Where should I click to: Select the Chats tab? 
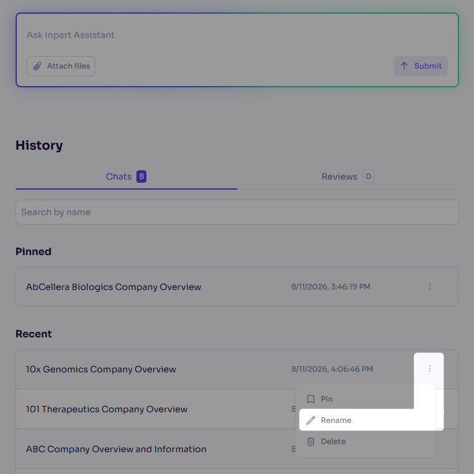(x=126, y=177)
